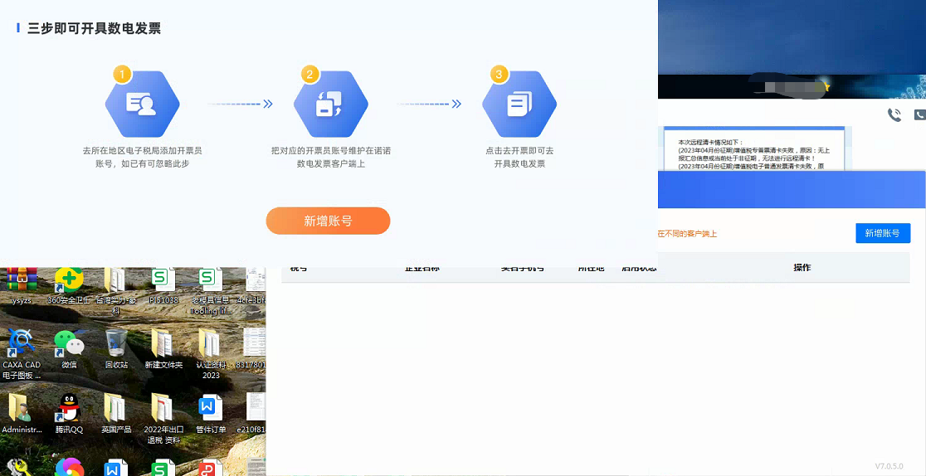The height and width of the screenshot is (476, 926).
Task: Click the orange 新增账号 button
Action: click(x=328, y=221)
